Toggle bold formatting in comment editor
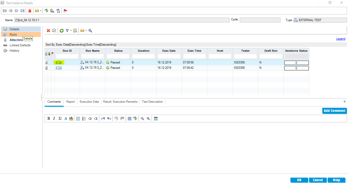Viewport: 348px width, 185px height. [x=49, y=118]
